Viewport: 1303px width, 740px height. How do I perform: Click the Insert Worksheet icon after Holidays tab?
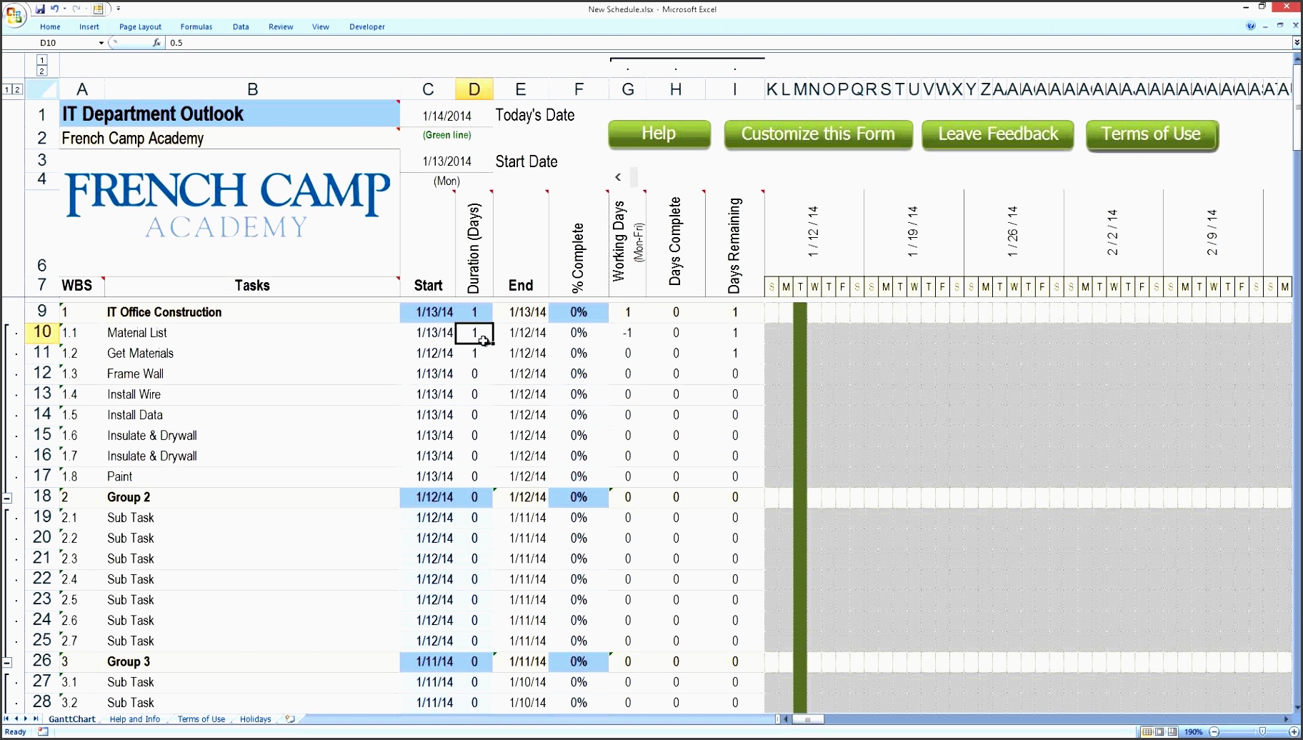[289, 719]
